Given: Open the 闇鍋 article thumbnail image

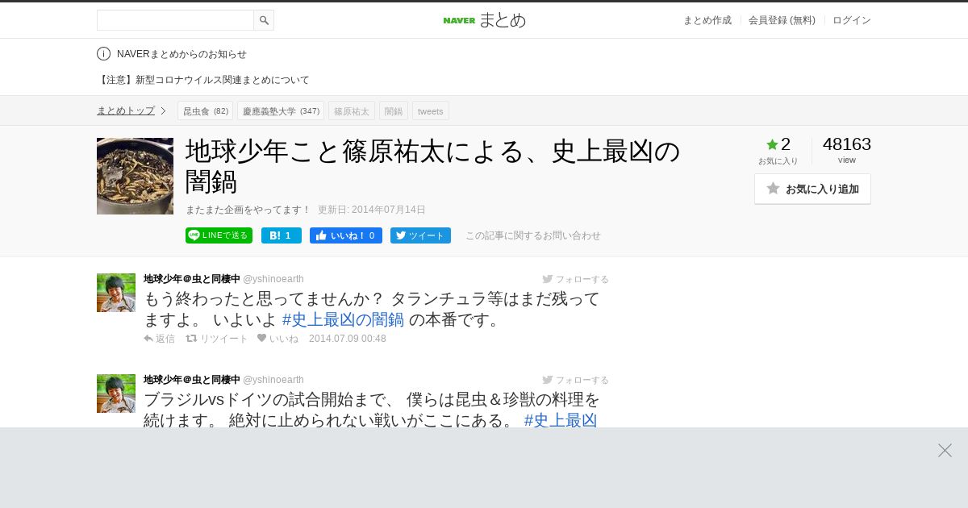Looking at the screenshot, I should tap(135, 176).
